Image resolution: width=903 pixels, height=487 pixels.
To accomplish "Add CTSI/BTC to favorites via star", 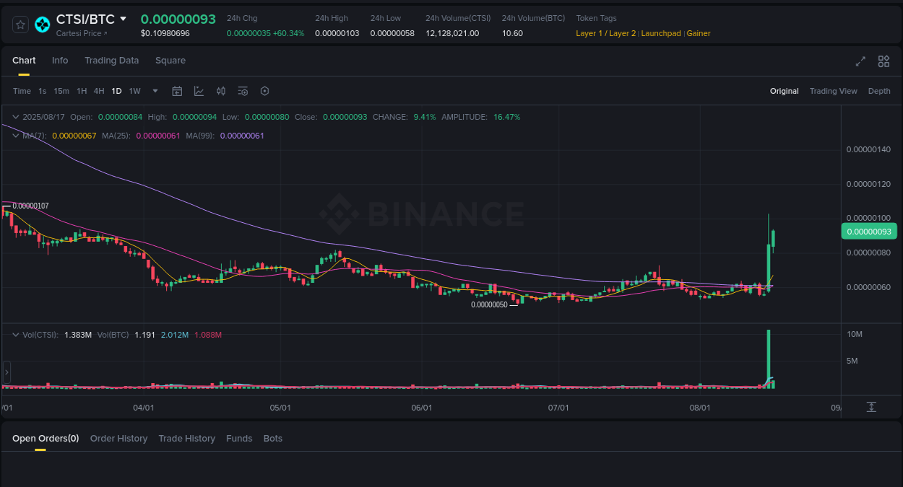I will click(20, 24).
